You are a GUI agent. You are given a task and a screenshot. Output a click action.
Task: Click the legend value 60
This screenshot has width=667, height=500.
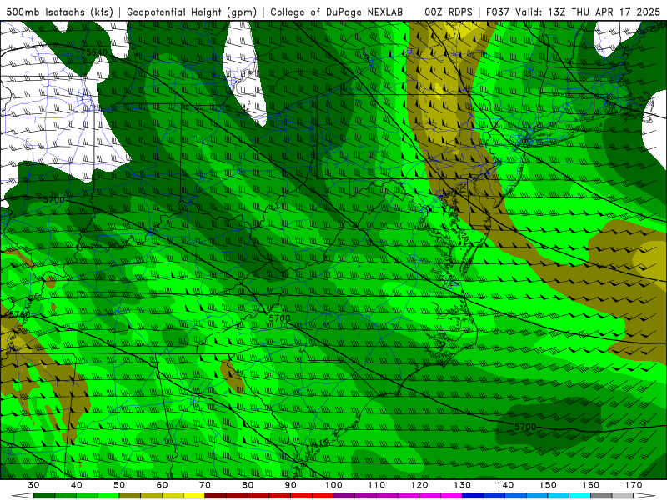[162, 485]
